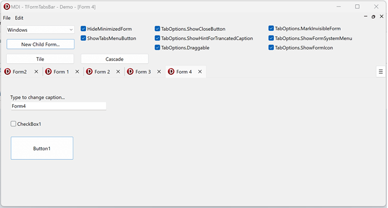Open the File menu
Viewport: 388px width, 208px height.
point(7,18)
